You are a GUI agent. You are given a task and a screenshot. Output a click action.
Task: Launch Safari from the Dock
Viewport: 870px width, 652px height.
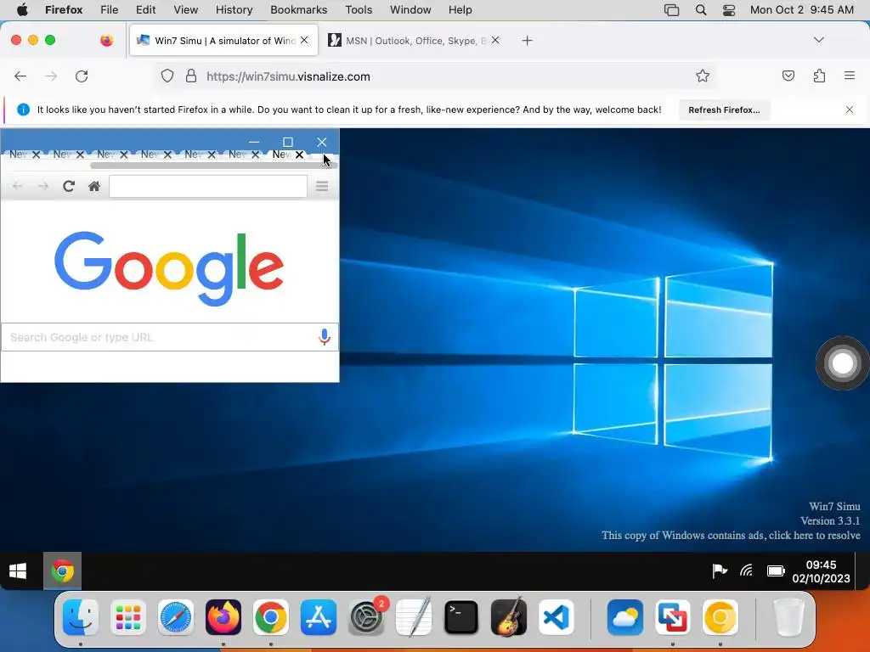(x=176, y=617)
